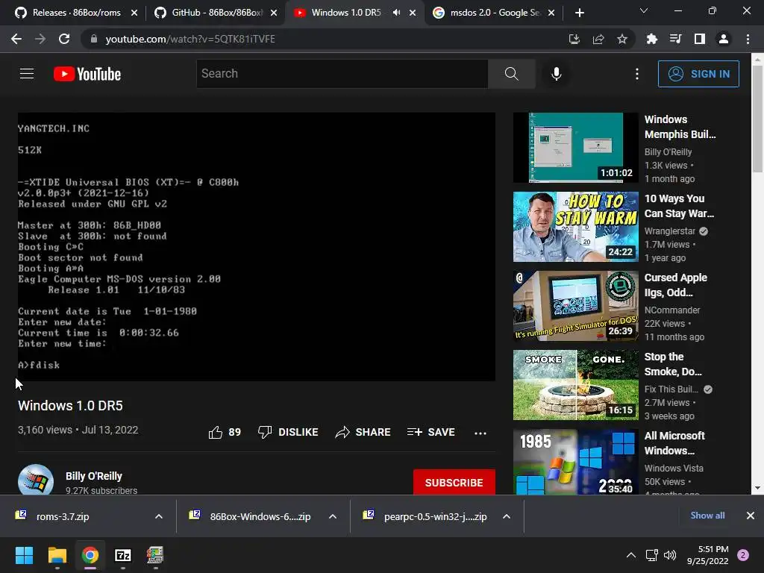Open Windows Start menu
This screenshot has width=764, height=573.
pyautogui.click(x=24, y=555)
